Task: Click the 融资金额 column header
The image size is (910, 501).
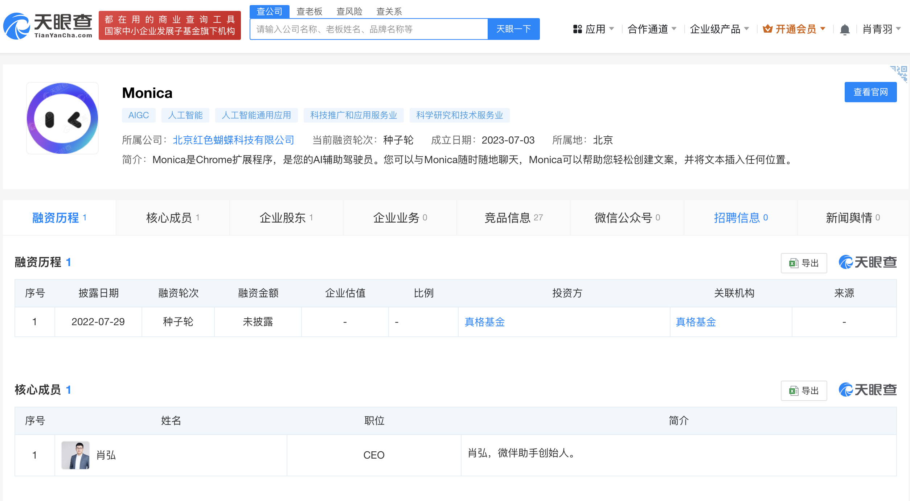Action: click(258, 293)
